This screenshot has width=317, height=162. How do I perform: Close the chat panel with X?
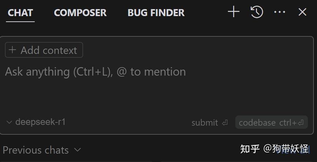coord(302,12)
